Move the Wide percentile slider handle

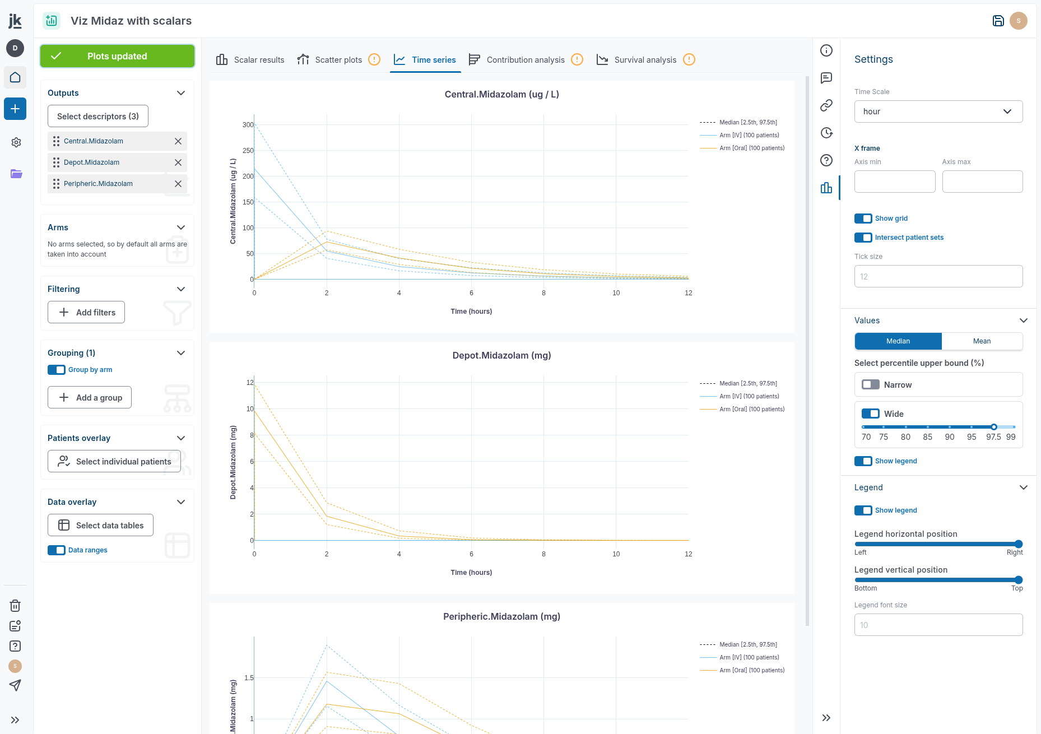click(994, 427)
